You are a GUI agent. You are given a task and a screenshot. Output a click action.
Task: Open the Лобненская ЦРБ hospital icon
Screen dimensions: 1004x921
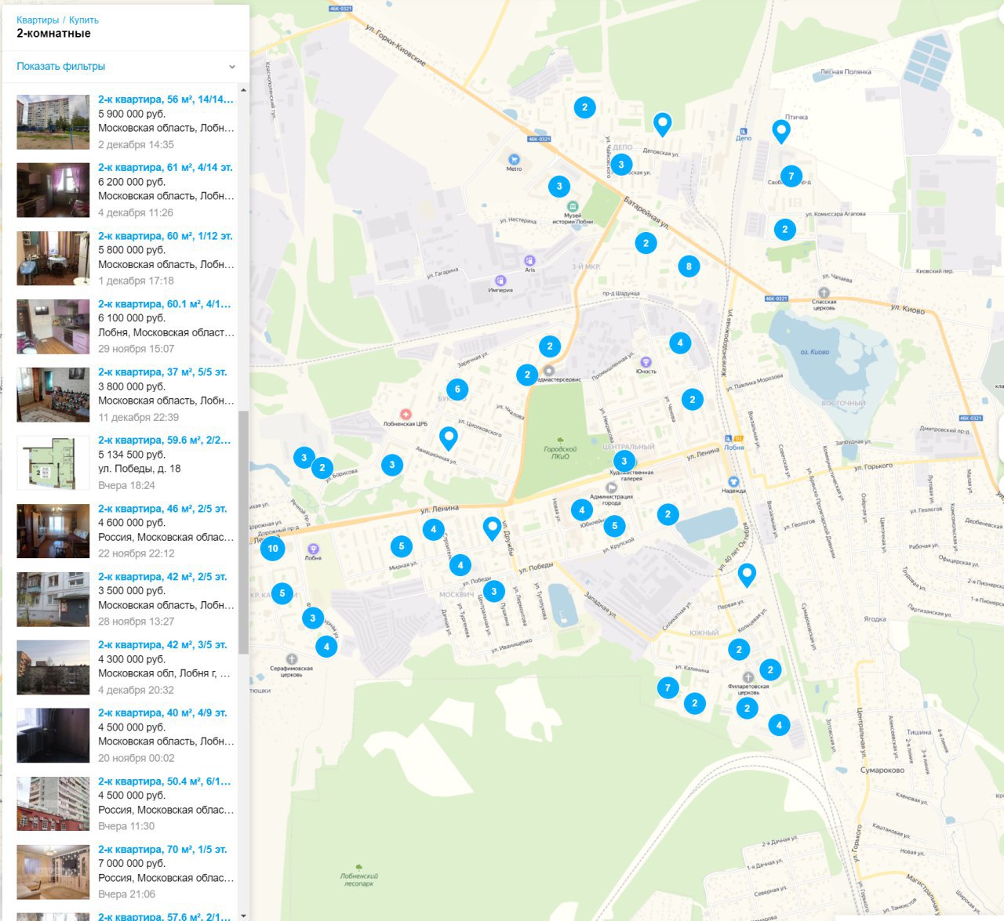tap(406, 414)
